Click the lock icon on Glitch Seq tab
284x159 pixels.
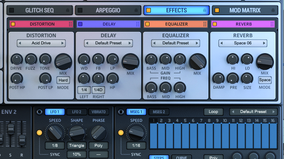point(68,10)
